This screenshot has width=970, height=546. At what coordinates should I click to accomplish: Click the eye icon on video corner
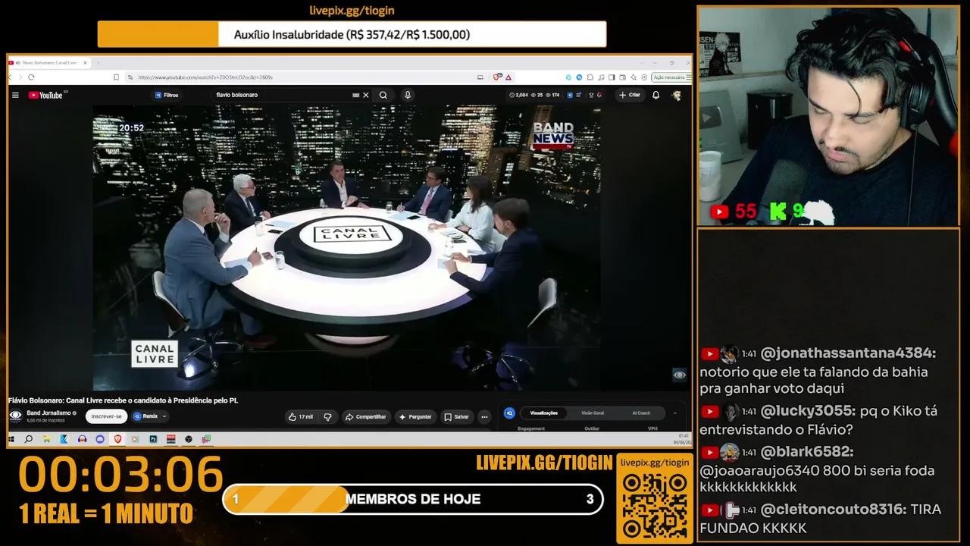(x=679, y=375)
